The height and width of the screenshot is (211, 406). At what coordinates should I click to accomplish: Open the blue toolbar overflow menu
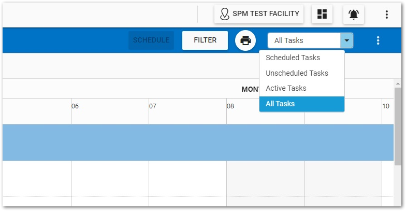pos(378,40)
